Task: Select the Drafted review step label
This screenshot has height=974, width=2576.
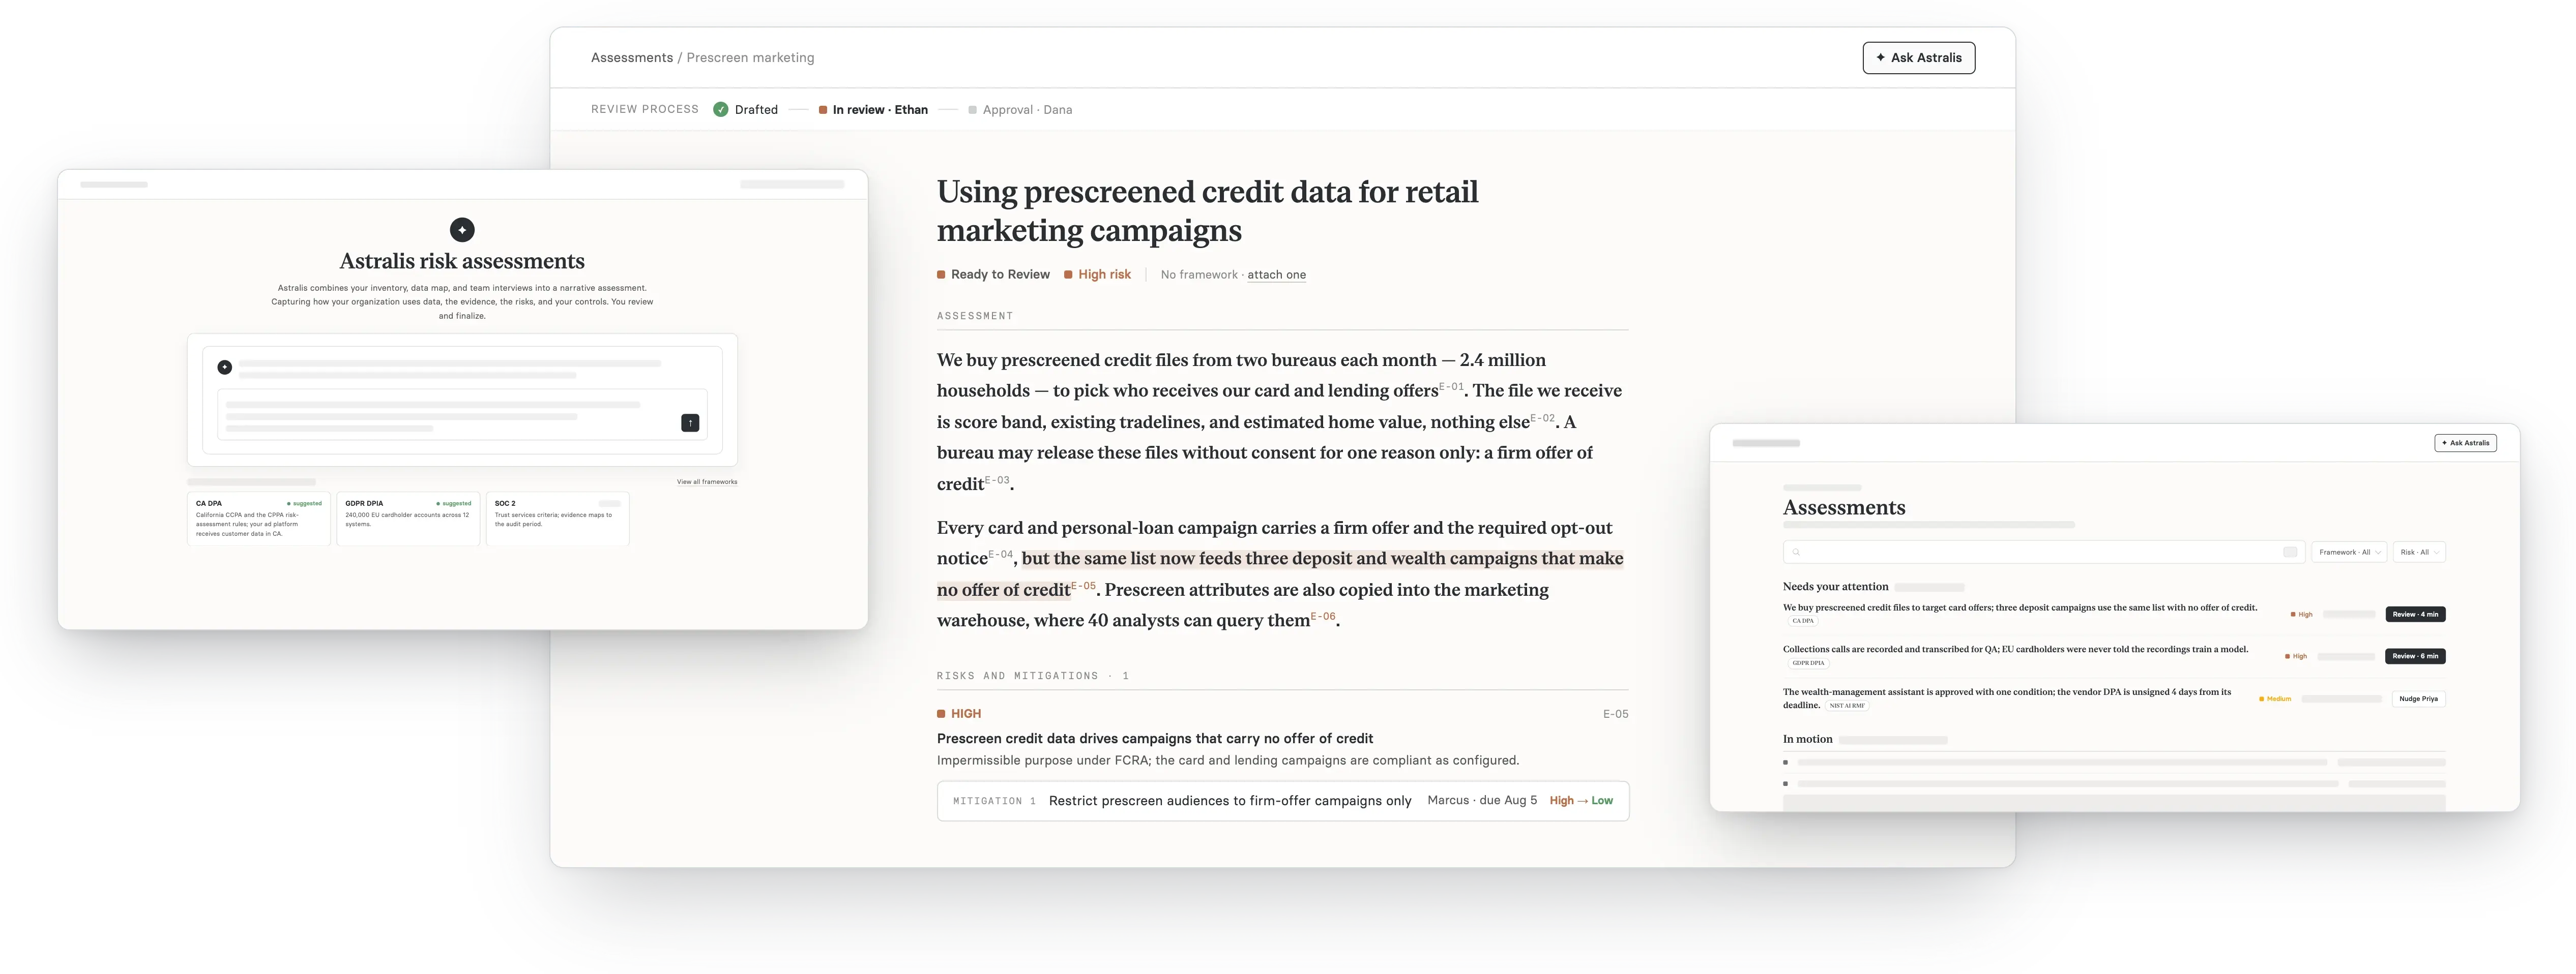Action: click(x=756, y=110)
